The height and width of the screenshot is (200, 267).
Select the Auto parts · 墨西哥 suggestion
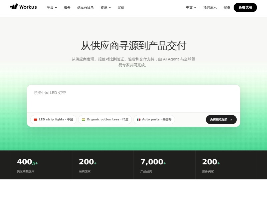[x=154, y=120]
